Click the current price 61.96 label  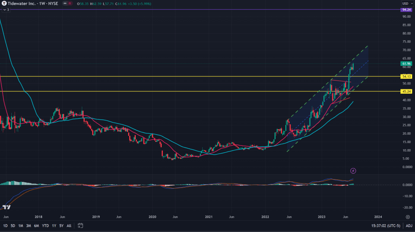tap(406, 63)
